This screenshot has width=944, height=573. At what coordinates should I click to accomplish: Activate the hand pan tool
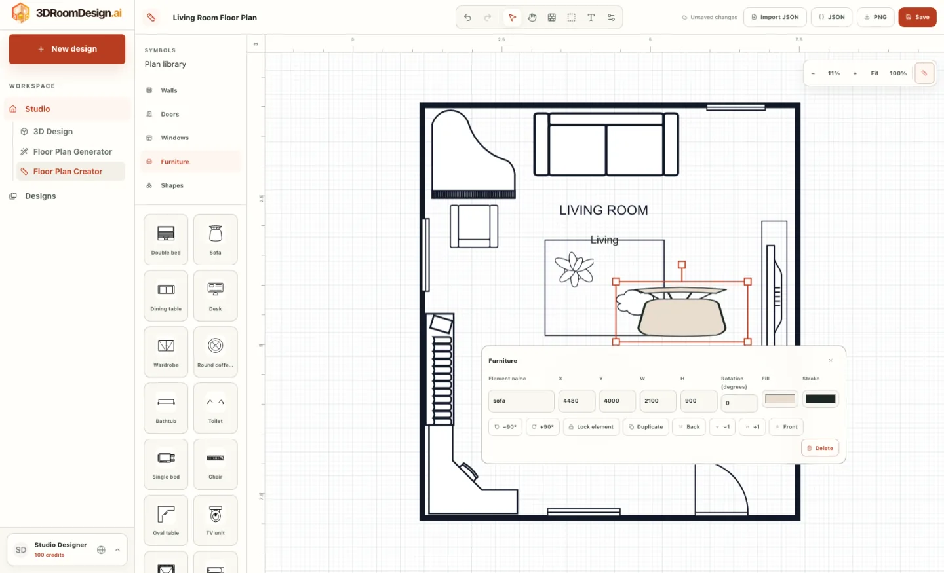(x=532, y=18)
